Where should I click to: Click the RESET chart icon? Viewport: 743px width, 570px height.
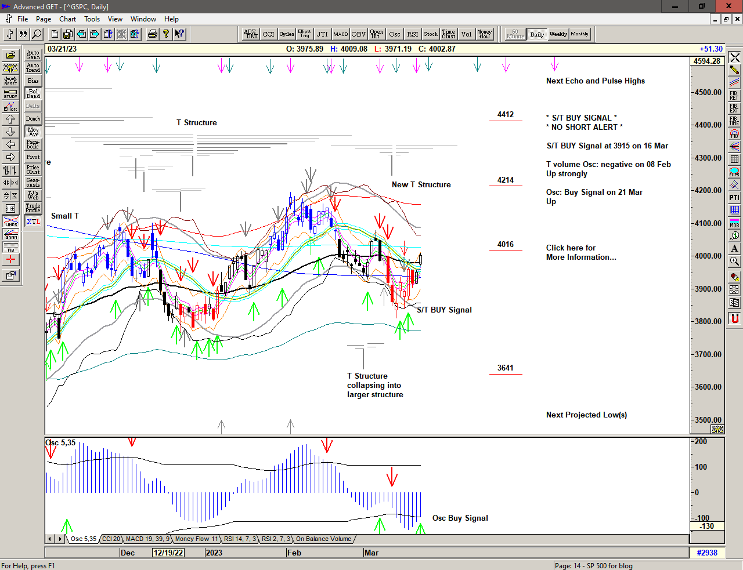(10, 81)
